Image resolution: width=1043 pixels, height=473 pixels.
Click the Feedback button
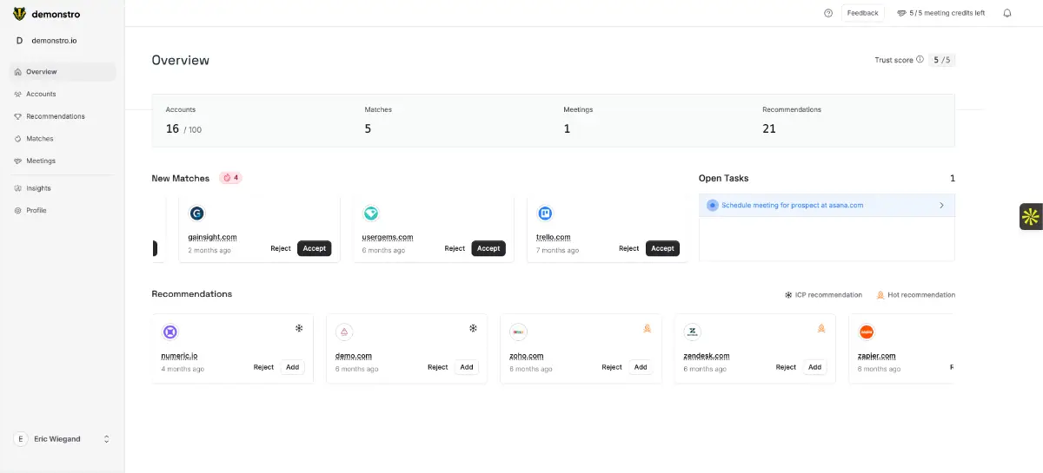tap(862, 13)
